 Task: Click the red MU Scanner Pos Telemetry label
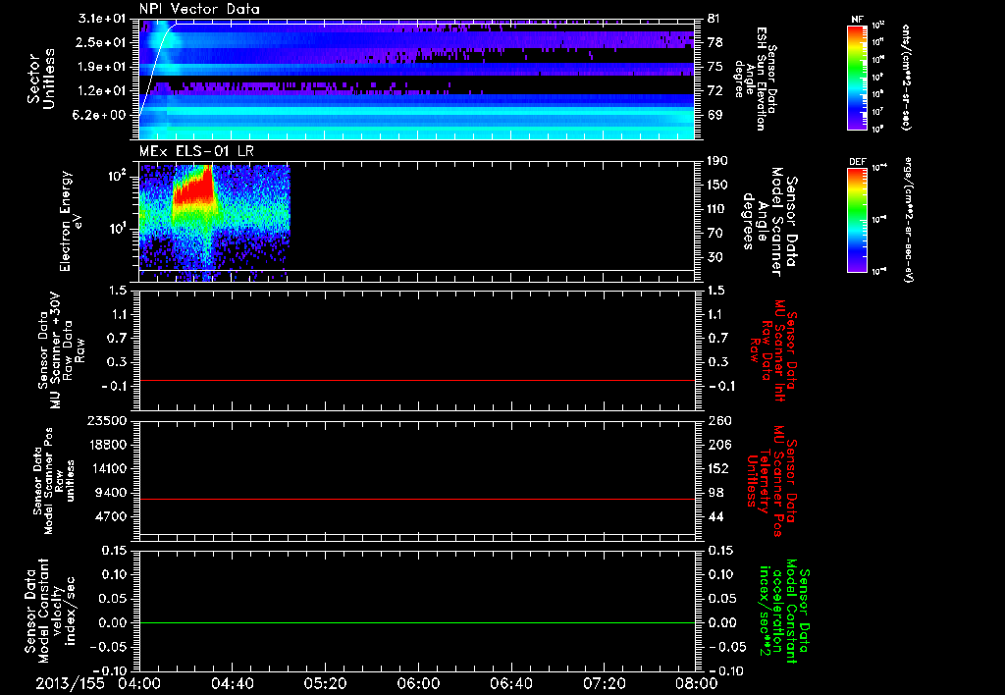click(772, 481)
